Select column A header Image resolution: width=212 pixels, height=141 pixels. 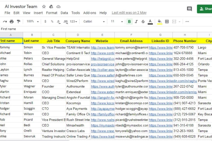[11, 35]
